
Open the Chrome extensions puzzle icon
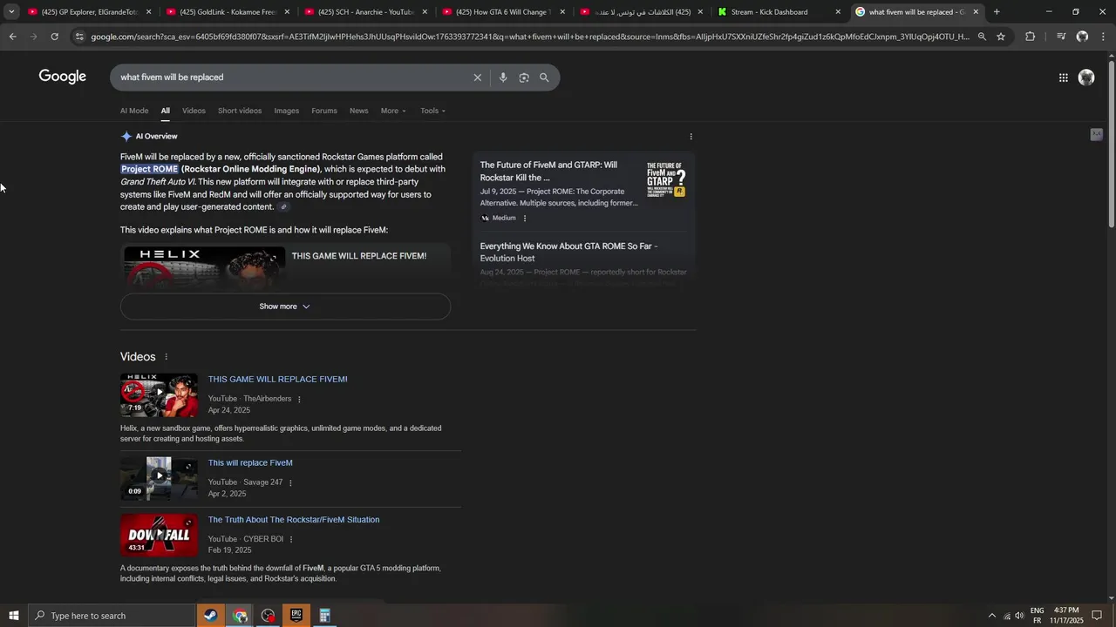point(1030,37)
